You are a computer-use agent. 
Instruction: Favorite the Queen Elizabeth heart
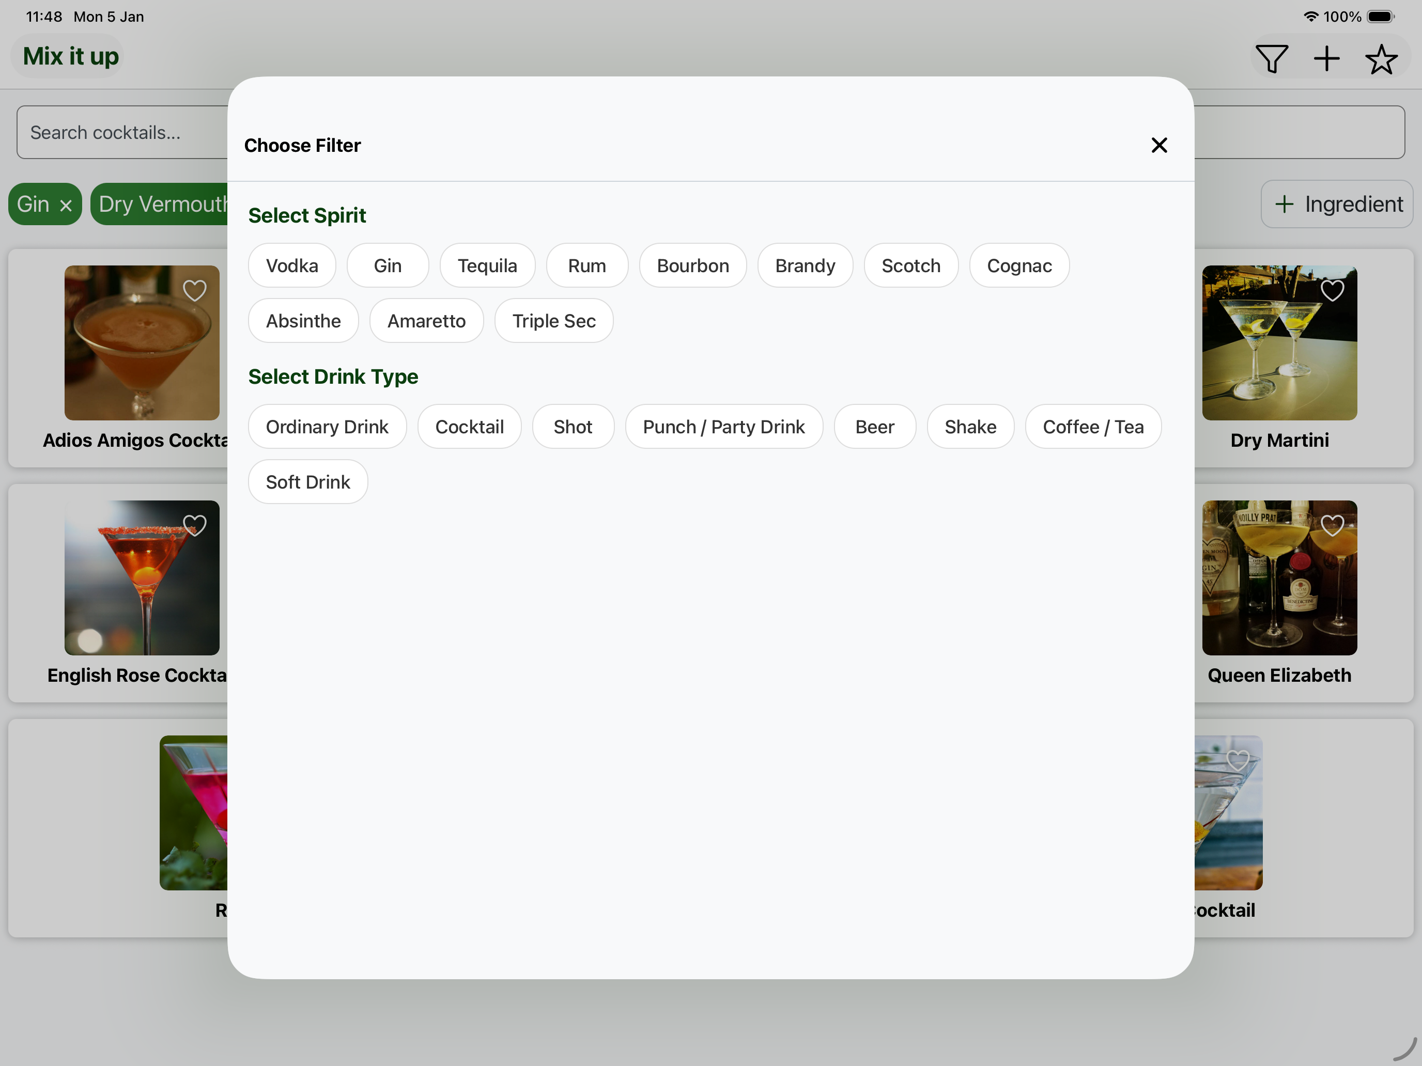coord(1333,526)
